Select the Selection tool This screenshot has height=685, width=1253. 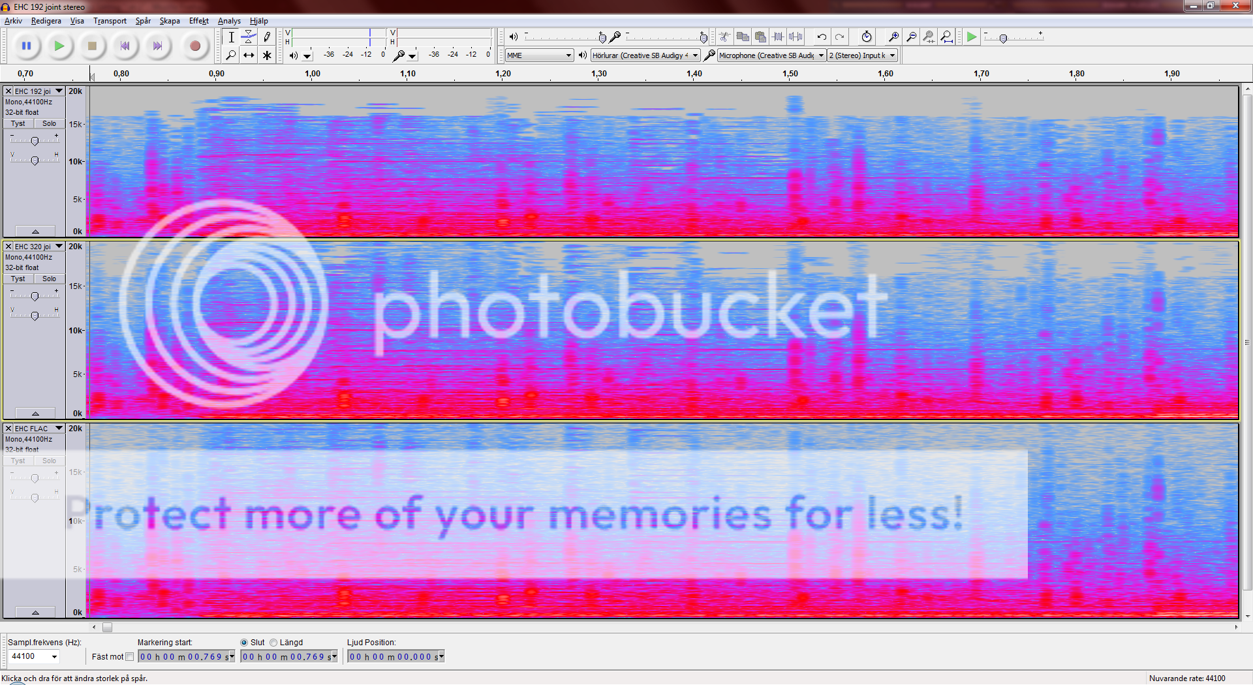tap(231, 37)
